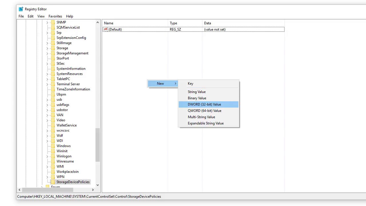Viewport: 366px width, 206px height.
Task: Click the SNMP folder icon
Action: point(53,22)
